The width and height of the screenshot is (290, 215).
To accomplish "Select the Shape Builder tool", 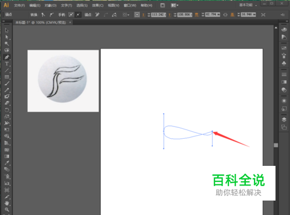I will (x=7, y=136).
